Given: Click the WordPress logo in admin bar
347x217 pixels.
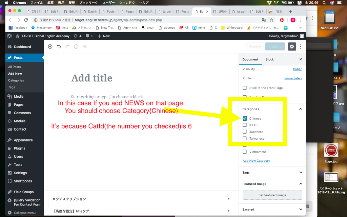Looking at the screenshot, I should 9,36.
